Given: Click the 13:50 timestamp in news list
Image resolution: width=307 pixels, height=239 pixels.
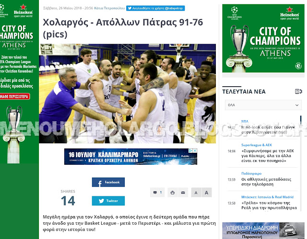Looking at the screenshot, I should (231, 203).
